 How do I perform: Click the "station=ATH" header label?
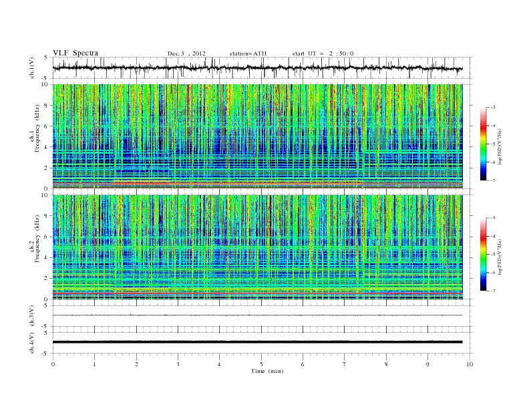tap(248, 53)
